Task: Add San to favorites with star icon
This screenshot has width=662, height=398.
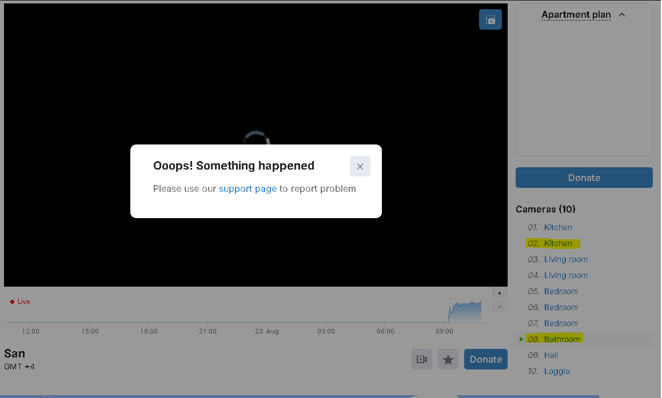Action: click(448, 359)
